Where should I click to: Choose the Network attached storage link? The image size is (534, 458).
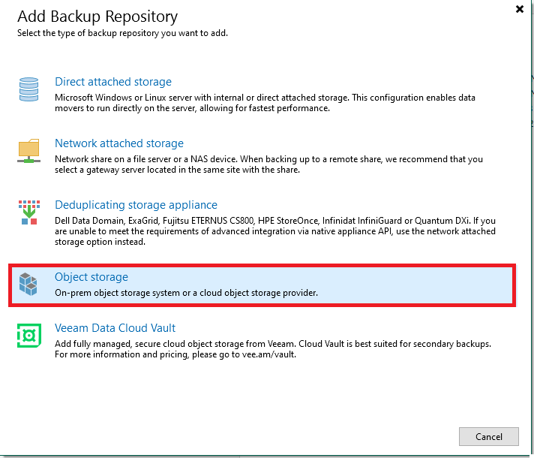118,143
